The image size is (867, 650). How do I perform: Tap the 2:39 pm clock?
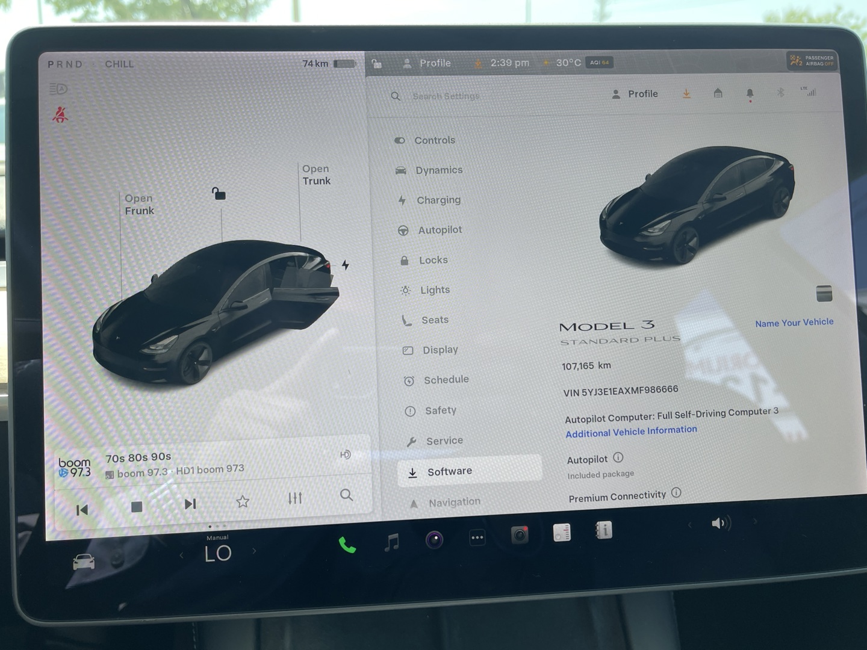point(509,63)
